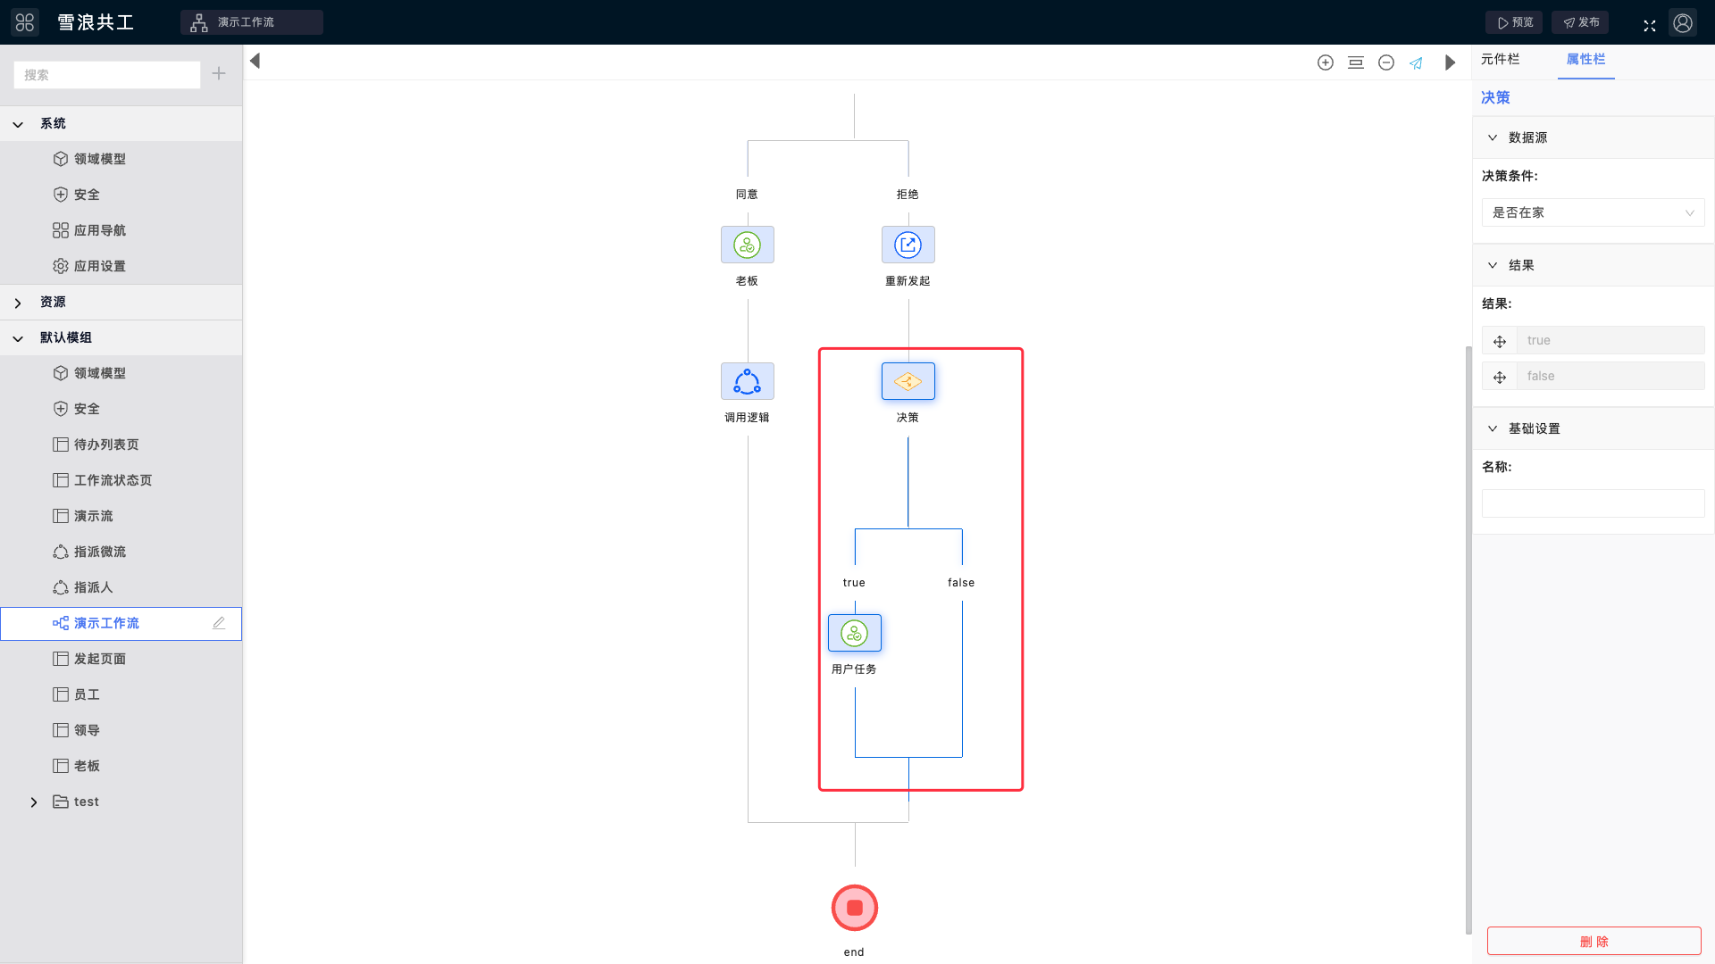Viewport: 1715px width, 964px height.
Task: Click the 预览 preview button
Action: tap(1514, 22)
